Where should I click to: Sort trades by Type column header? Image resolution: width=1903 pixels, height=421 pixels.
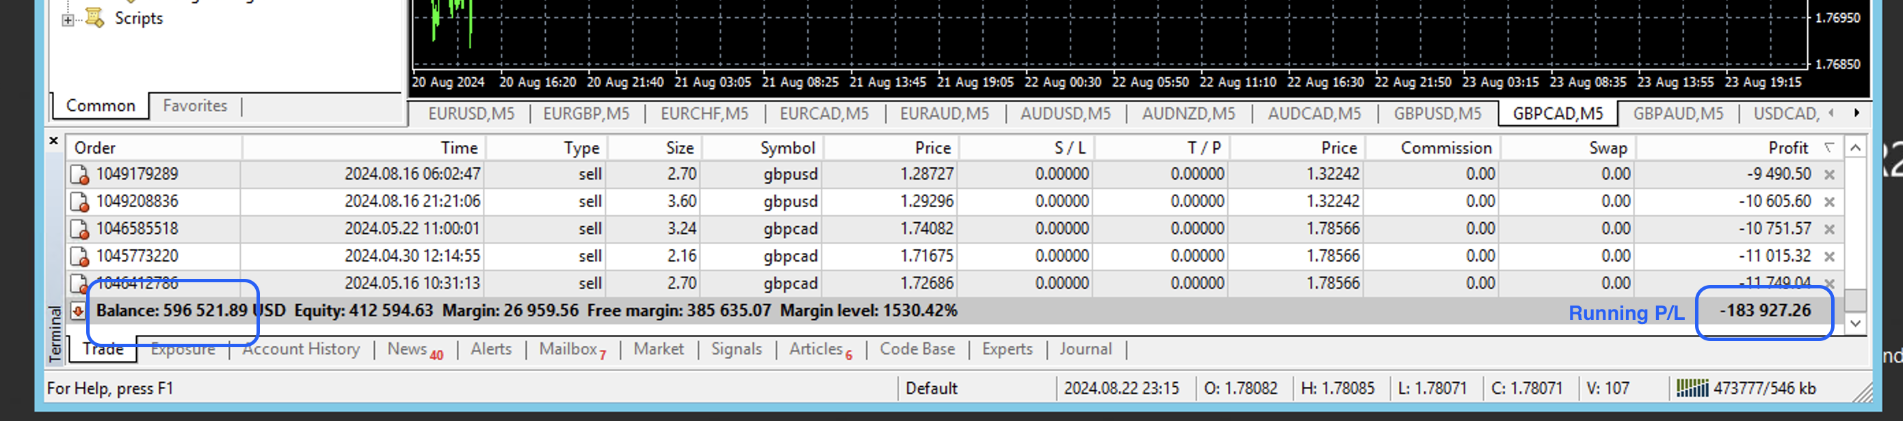tap(545, 148)
